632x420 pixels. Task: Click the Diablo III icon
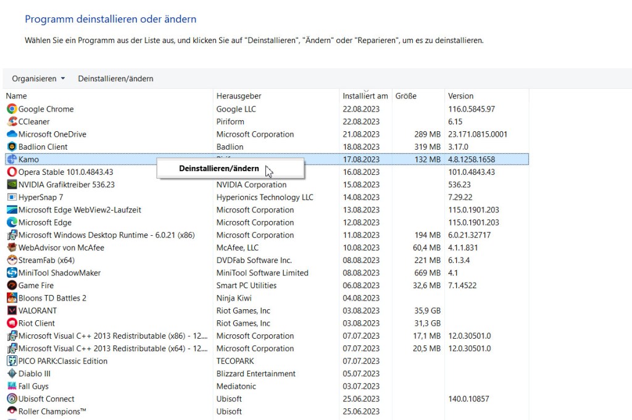pos(12,374)
